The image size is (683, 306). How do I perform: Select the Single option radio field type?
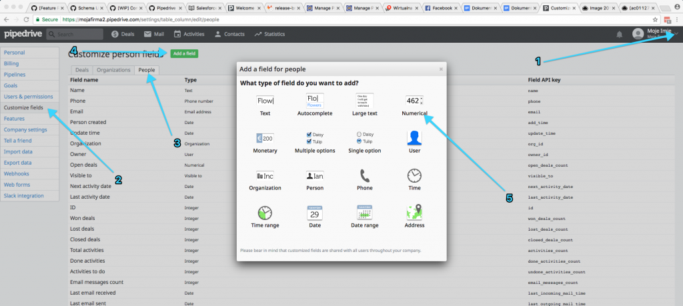click(x=365, y=138)
